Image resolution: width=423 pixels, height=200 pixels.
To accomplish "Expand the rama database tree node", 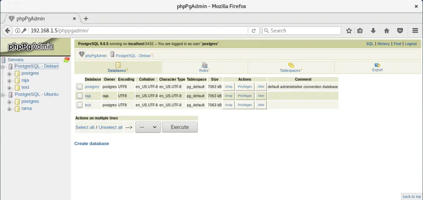I will click(10, 109).
